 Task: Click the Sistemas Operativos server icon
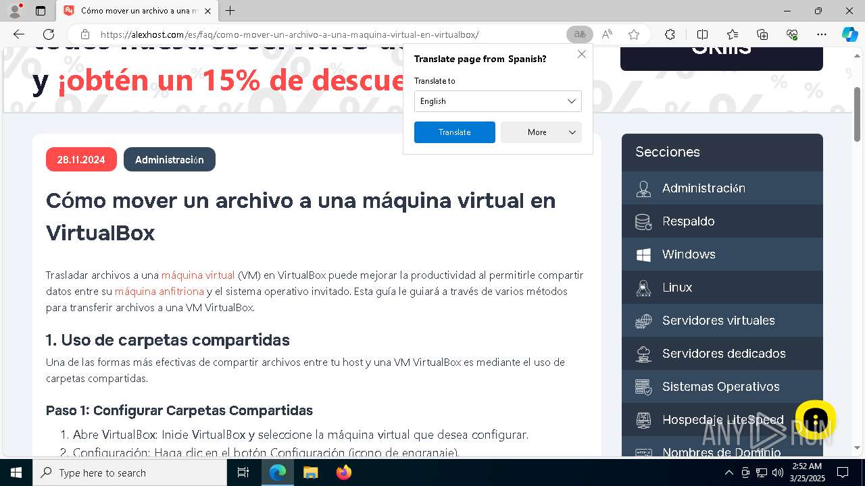pos(643,387)
